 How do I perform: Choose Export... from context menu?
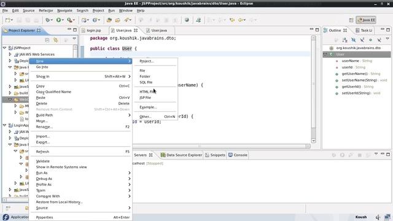(x=80, y=142)
